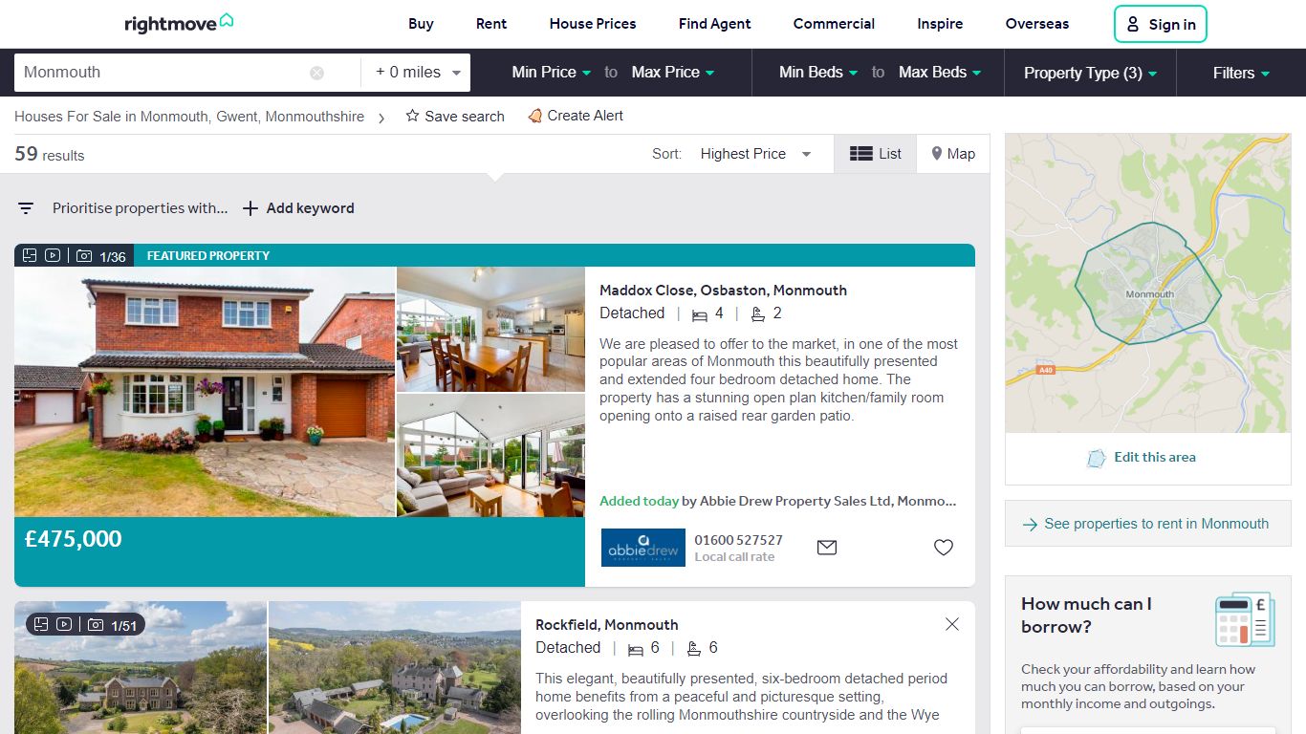
Task: Click the FEATURED PROPERTY banner label
Action: [208, 256]
